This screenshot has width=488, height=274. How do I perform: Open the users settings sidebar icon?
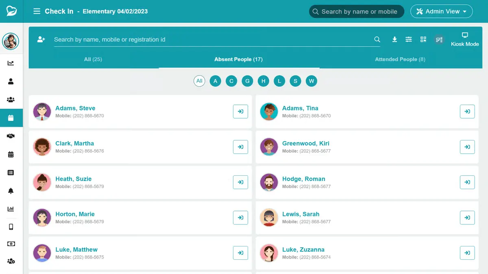[x=11, y=261]
